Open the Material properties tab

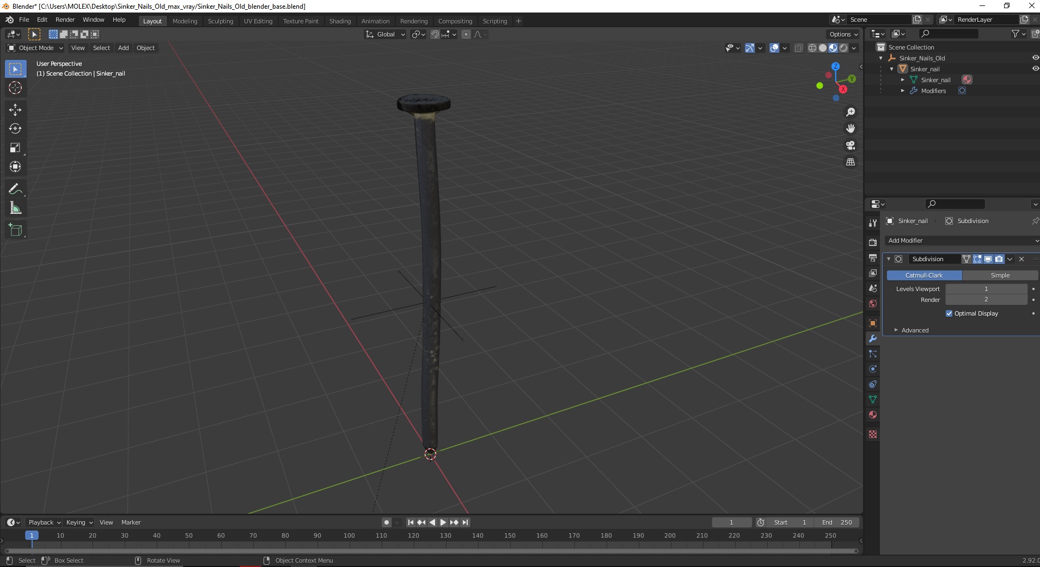click(x=873, y=415)
